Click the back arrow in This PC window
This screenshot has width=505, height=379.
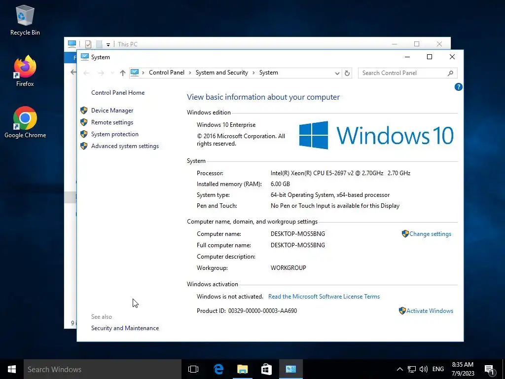(x=73, y=72)
